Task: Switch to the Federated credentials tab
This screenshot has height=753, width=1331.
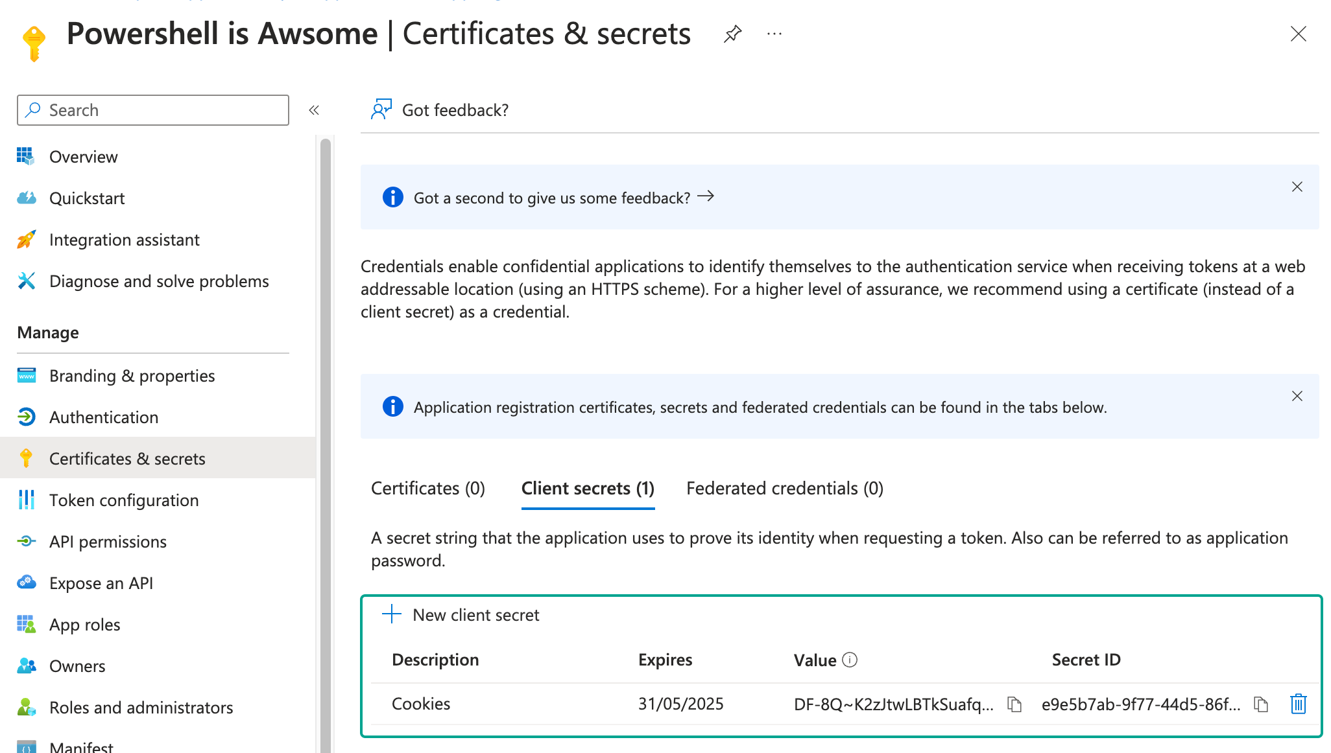Action: [x=785, y=489]
